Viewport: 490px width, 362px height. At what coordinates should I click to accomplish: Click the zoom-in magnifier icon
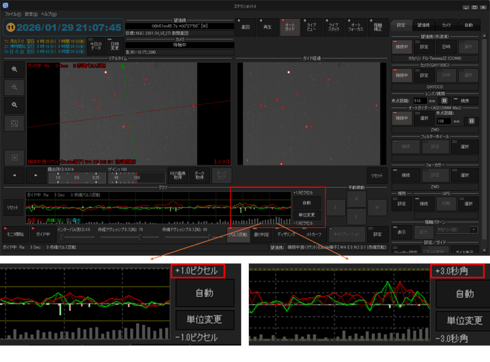coord(14,69)
